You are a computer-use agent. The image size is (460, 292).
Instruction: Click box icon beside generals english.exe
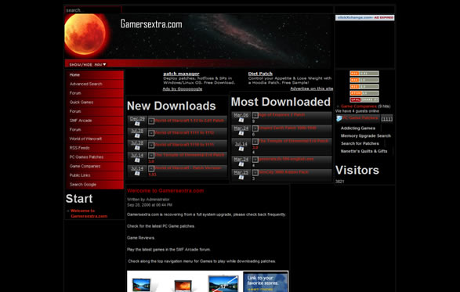coord(255,160)
